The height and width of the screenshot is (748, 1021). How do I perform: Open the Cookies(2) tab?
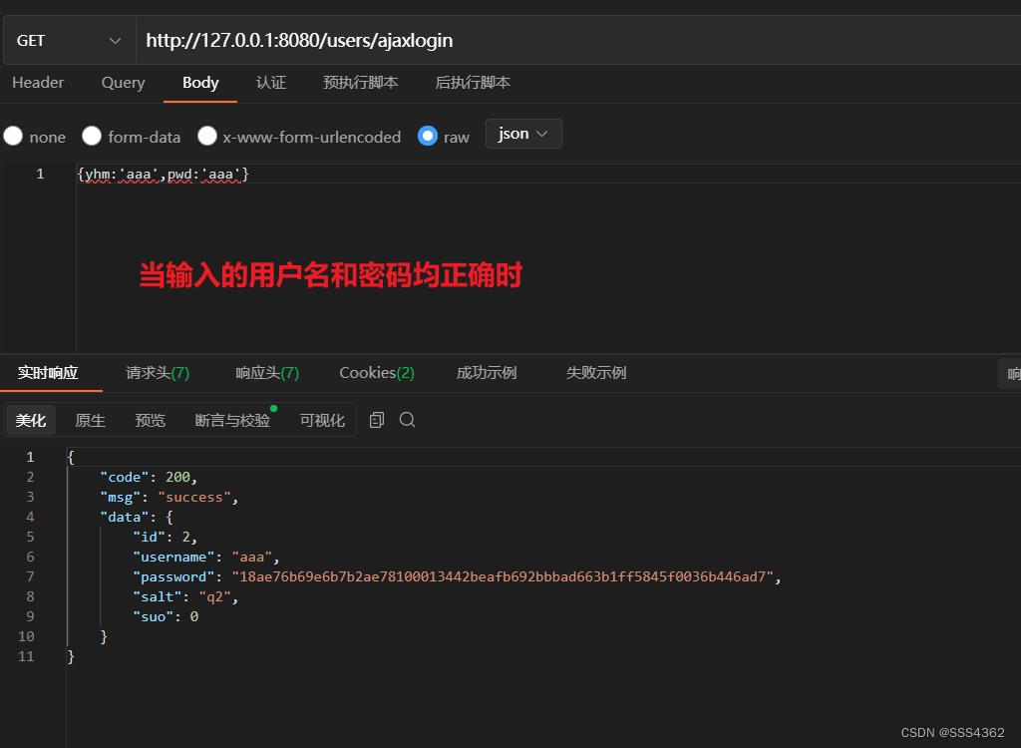pyautogui.click(x=376, y=373)
